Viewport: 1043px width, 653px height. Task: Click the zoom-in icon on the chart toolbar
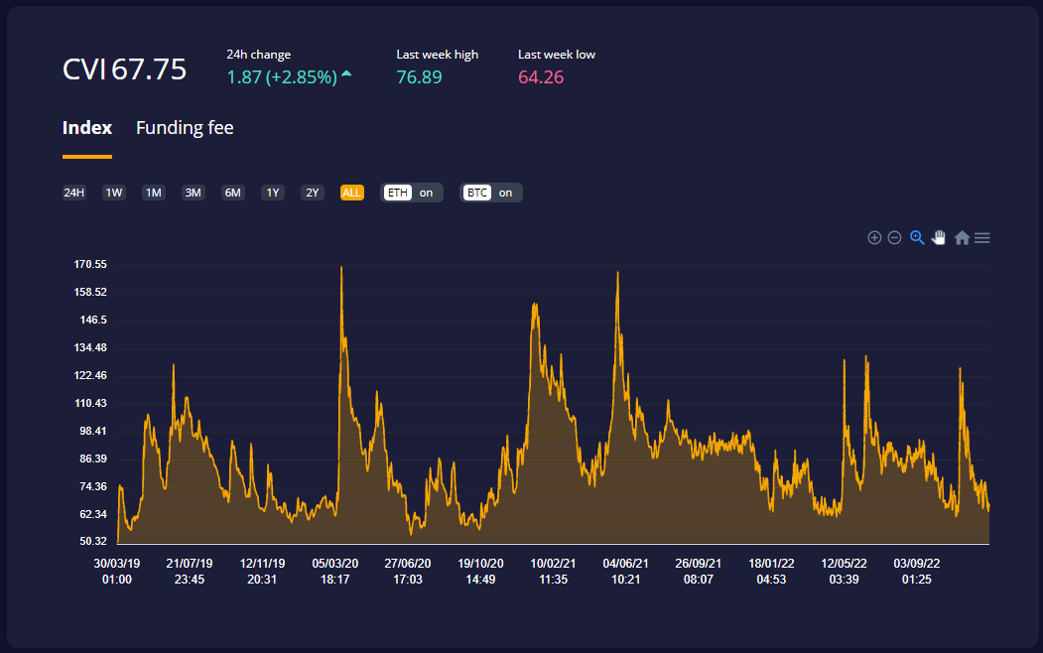[x=874, y=237]
